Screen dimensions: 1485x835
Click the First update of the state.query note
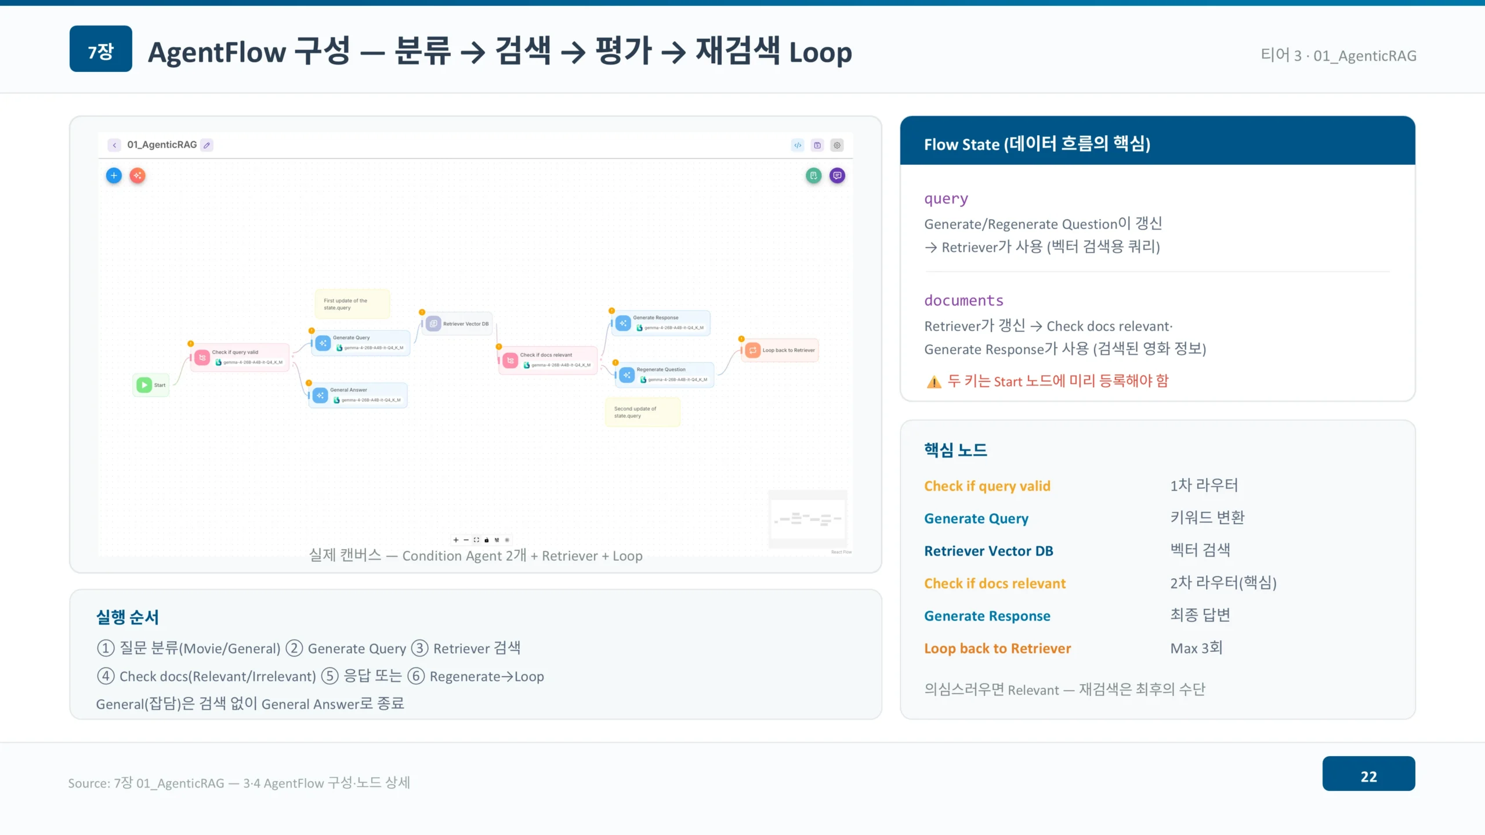352,304
